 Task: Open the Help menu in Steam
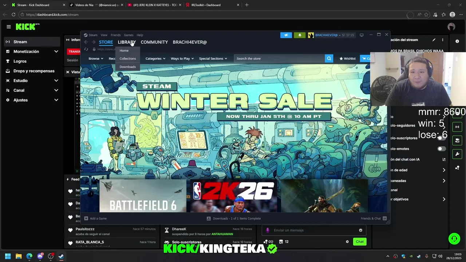click(140, 35)
